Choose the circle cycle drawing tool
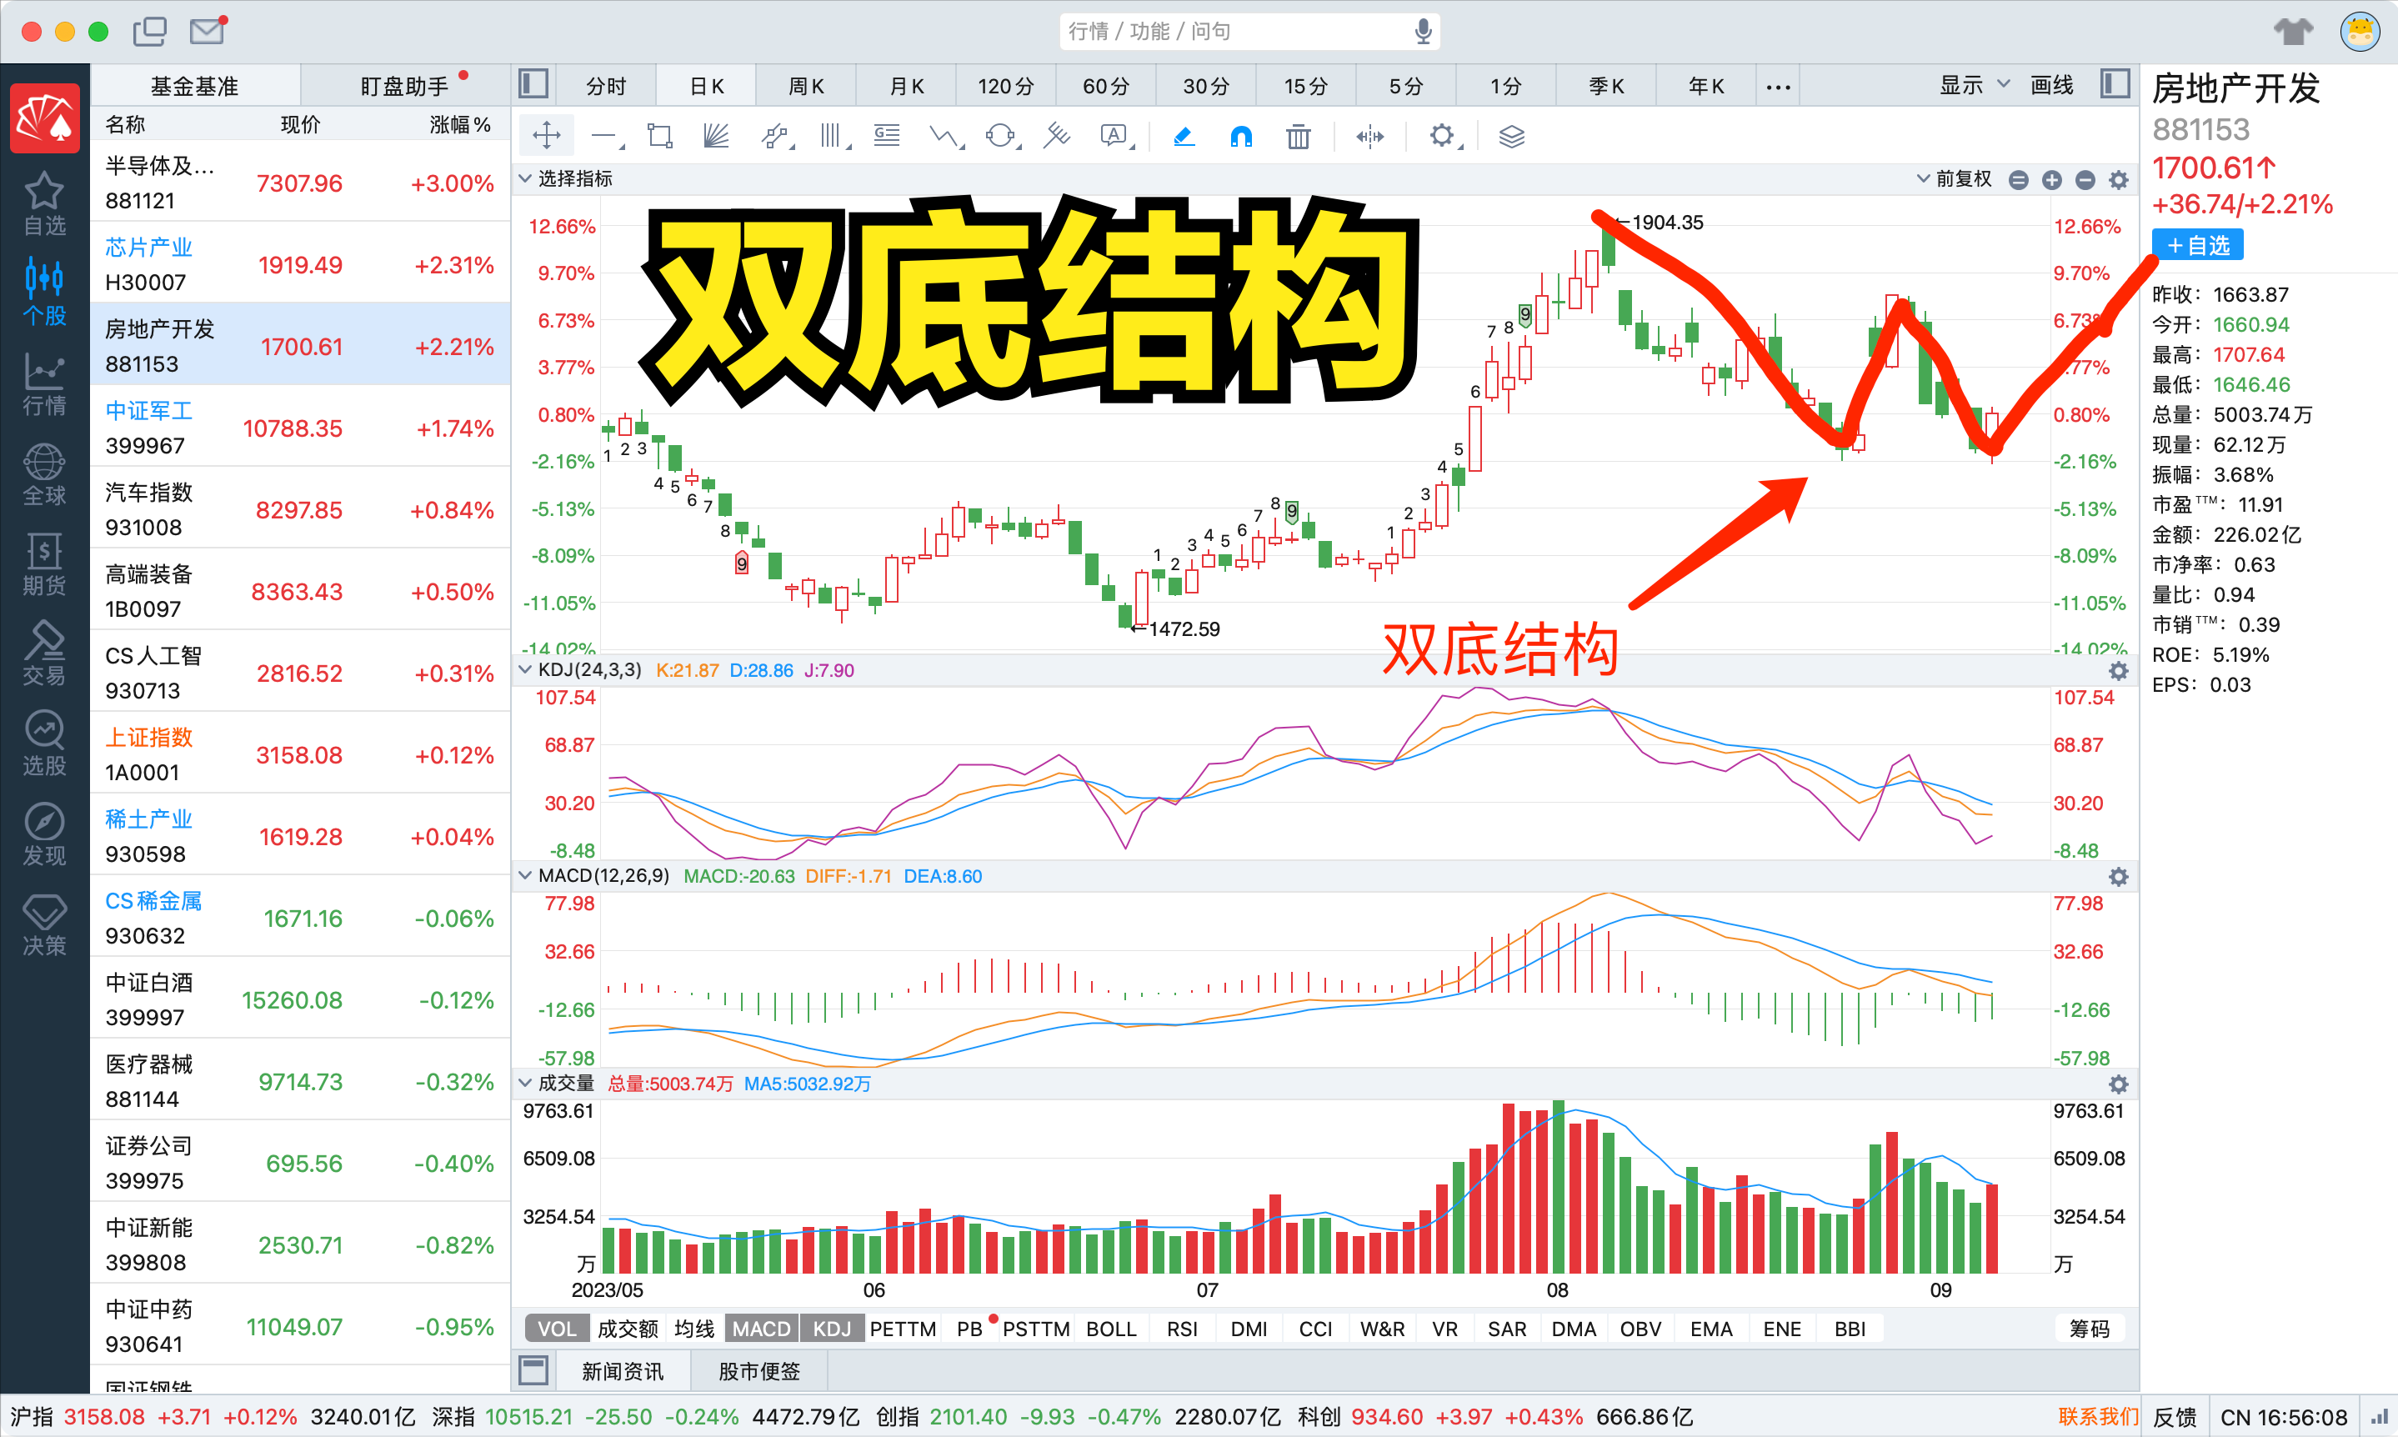This screenshot has width=2398, height=1437. [1001, 137]
